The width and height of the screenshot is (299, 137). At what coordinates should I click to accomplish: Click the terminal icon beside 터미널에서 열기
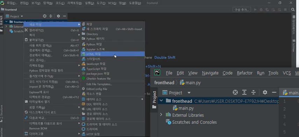click(x=26, y=102)
